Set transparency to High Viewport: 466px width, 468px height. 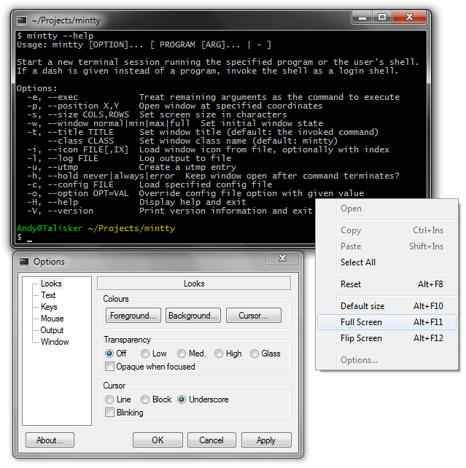point(219,354)
